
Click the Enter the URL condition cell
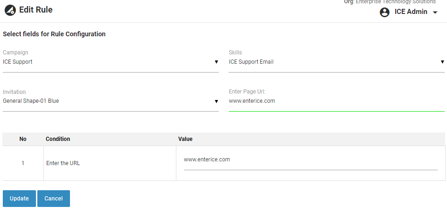[63, 163]
